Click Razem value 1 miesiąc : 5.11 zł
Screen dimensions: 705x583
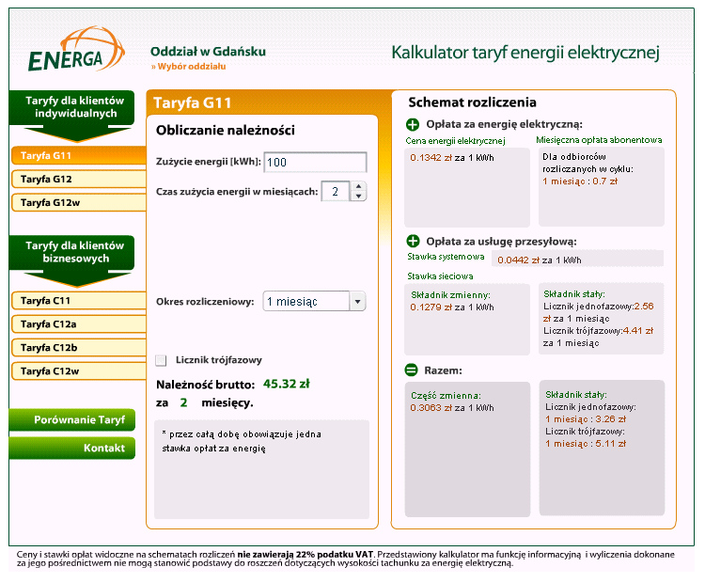coord(586,444)
